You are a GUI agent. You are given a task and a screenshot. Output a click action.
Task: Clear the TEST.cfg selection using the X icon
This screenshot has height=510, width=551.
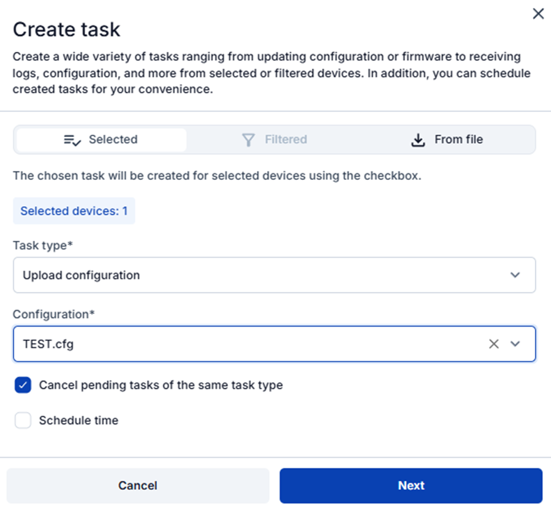click(x=494, y=344)
